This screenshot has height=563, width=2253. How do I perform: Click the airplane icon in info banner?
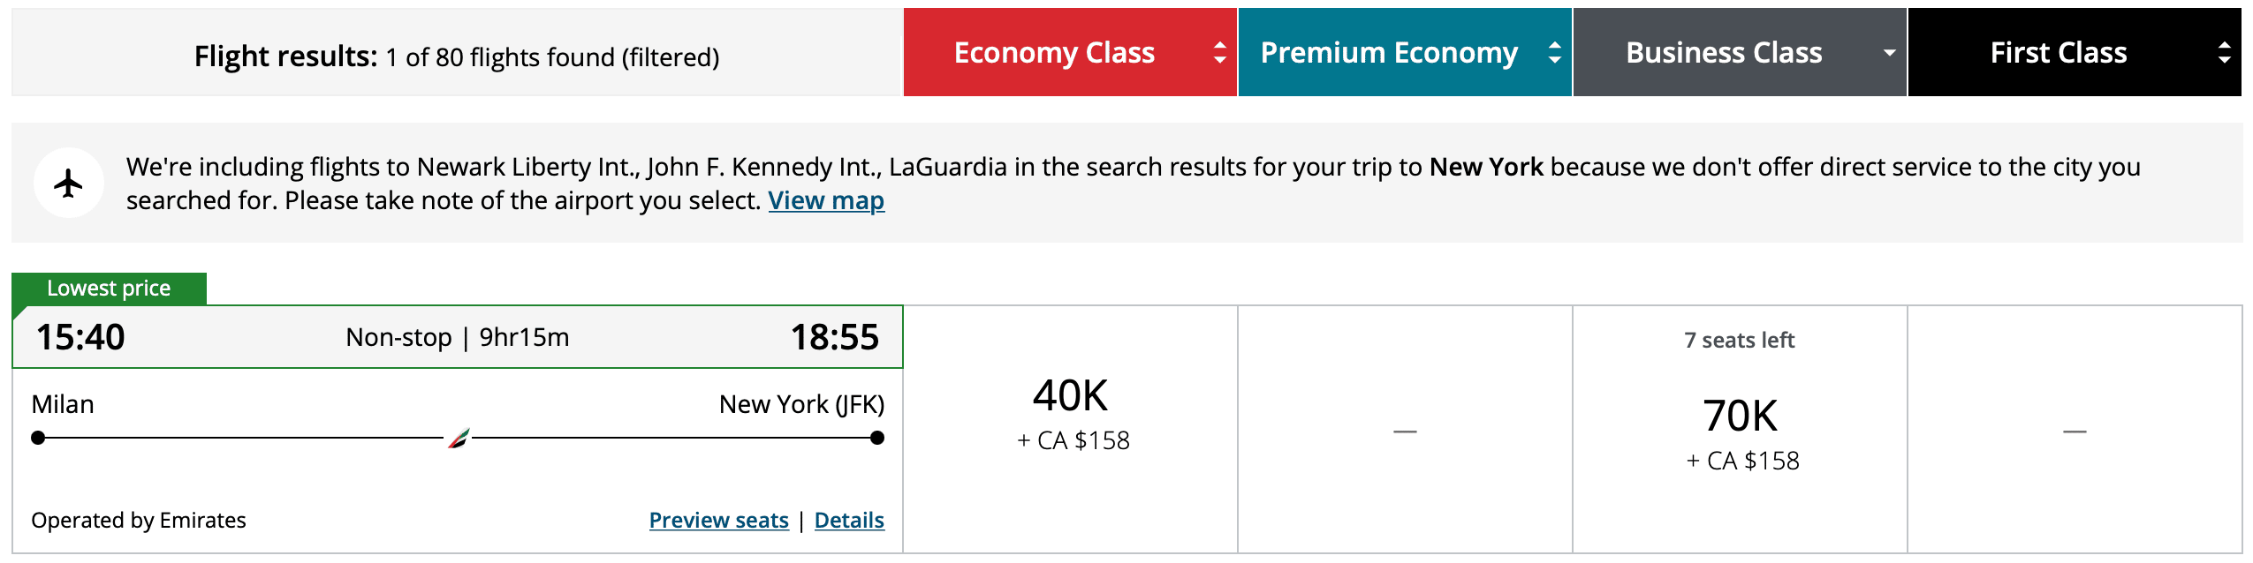(x=68, y=184)
